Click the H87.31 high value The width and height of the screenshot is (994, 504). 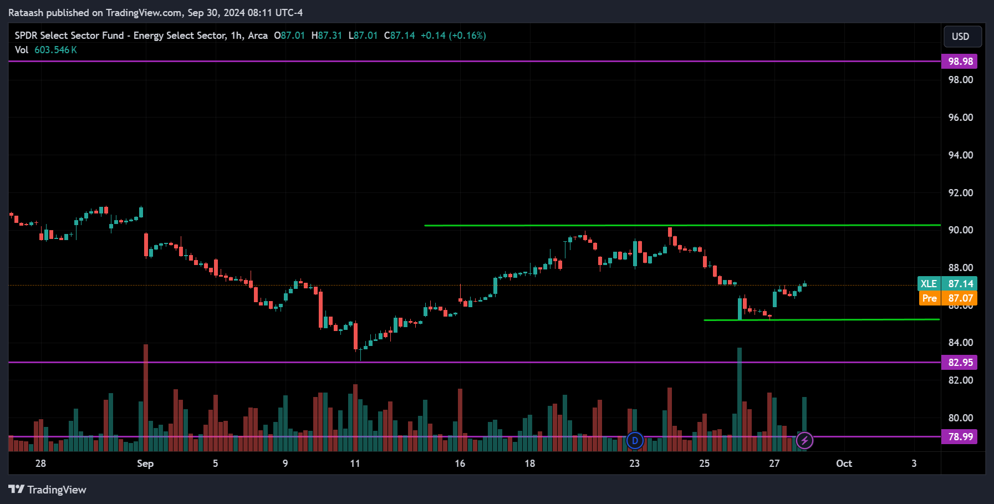tap(327, 35)
